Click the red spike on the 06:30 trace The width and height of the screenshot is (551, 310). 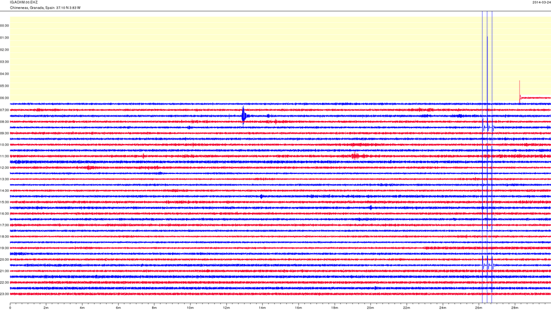coord(520,91)
